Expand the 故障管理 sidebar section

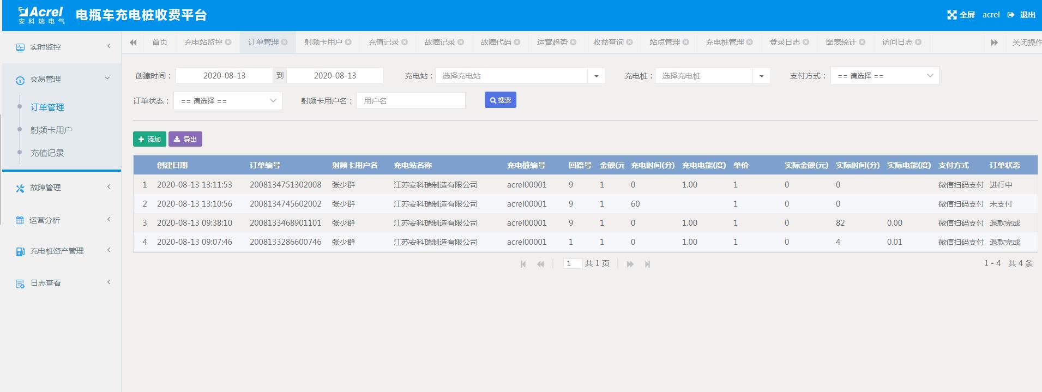pos(61,188)
